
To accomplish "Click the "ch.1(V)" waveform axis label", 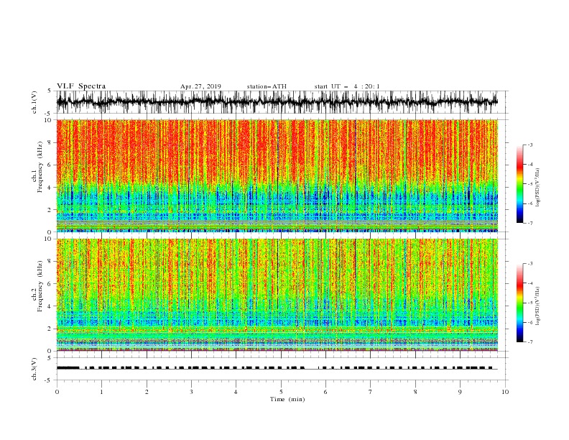I will (34, 102).
